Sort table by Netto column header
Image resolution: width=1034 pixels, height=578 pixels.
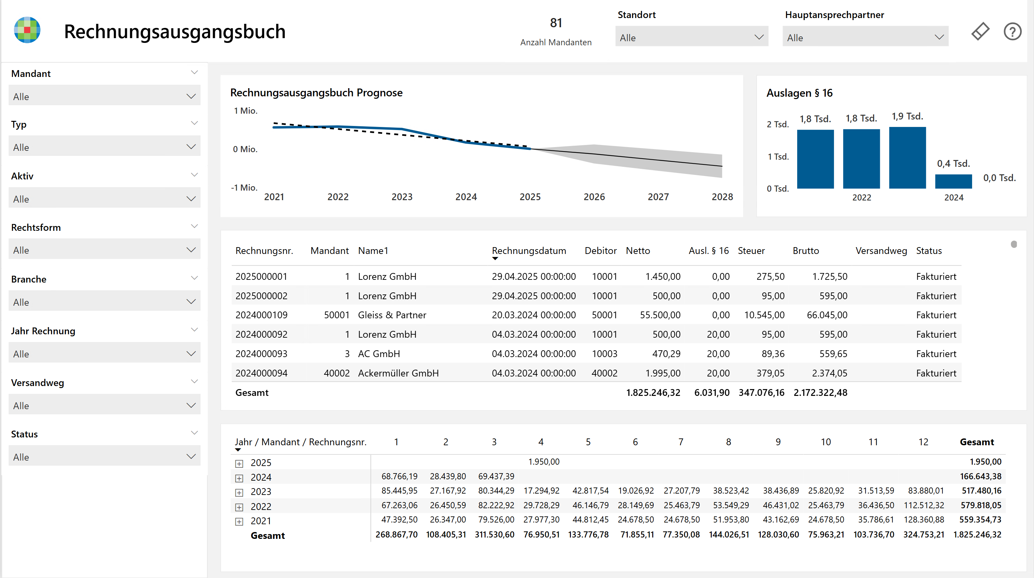click(x=638, y=251)
